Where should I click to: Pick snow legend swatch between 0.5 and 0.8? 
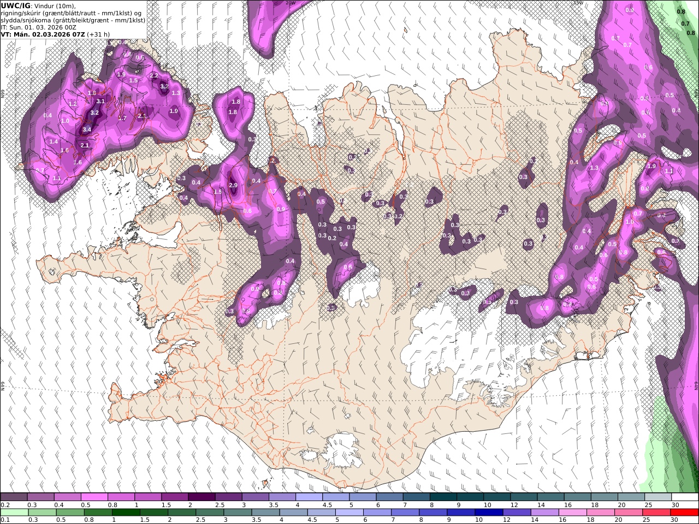(94, 497)
